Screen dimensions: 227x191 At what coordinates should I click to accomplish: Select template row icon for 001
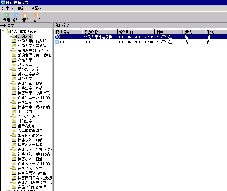pos(57,37)
